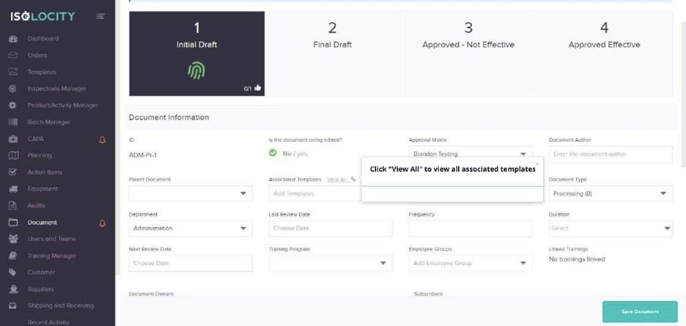Click the page vertical scrollbar
686x326 pixels.
point(684,94)
